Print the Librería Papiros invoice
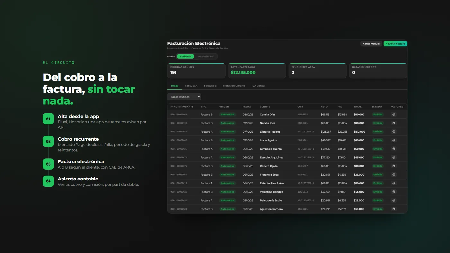 click(394, 132)
